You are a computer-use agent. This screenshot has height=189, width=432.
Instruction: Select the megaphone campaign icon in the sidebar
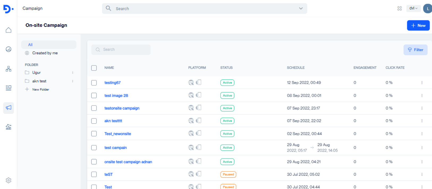pos(8,108)
